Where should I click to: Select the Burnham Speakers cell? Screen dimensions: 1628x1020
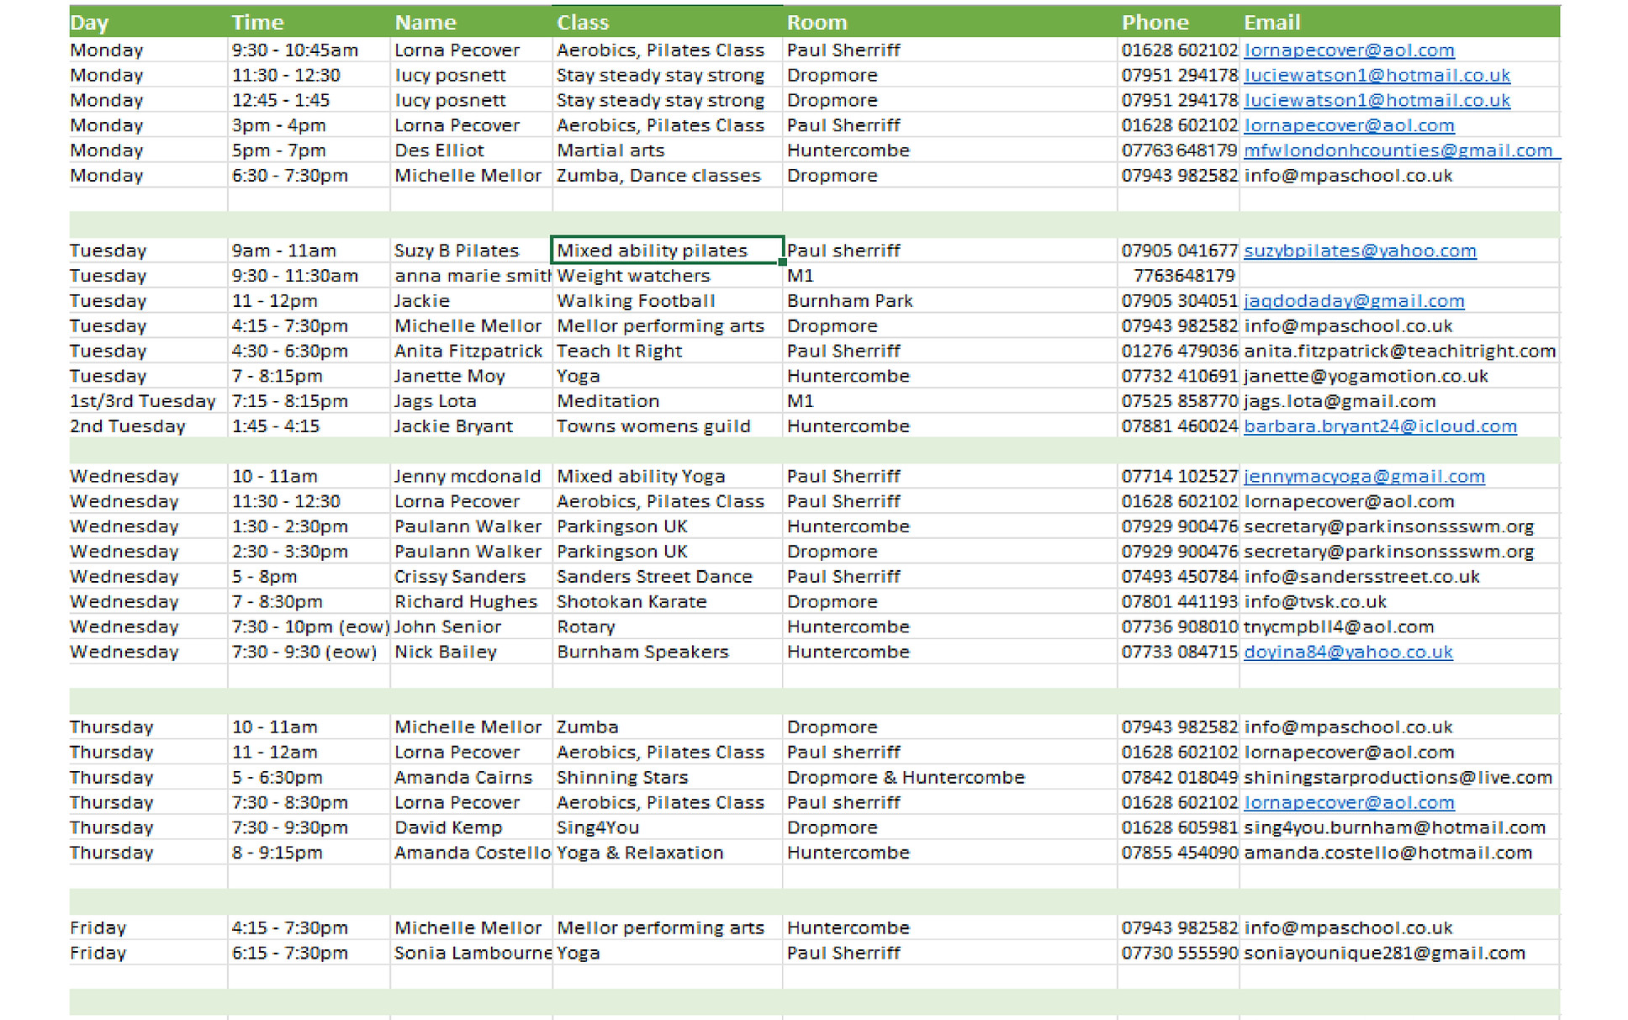tap(668, 652)
